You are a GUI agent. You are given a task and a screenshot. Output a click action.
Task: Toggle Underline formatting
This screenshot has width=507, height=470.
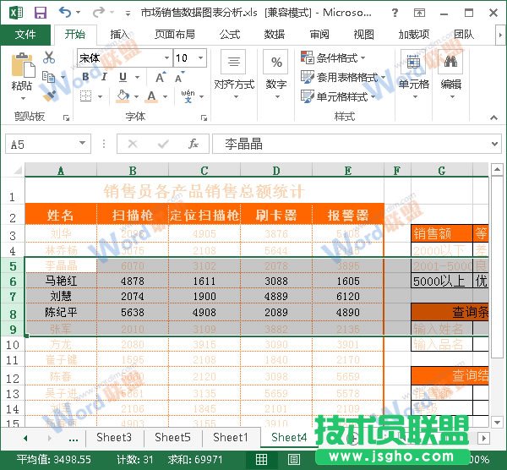pyautogui.click(x=123, y=77)
